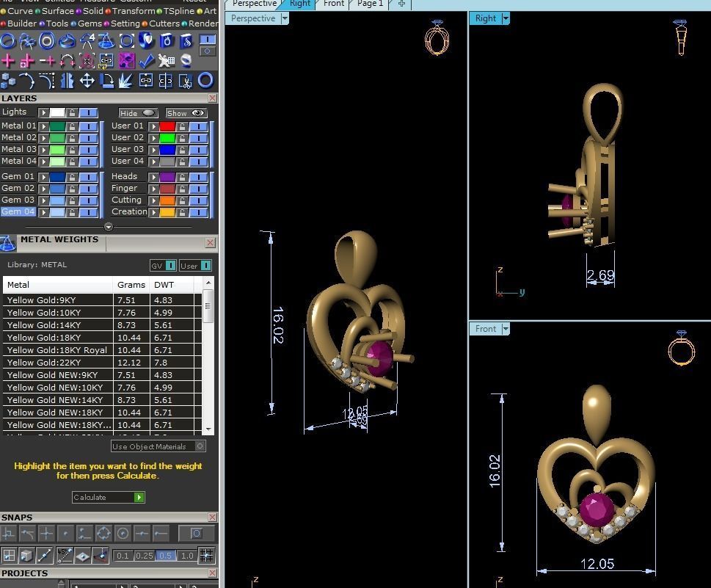The height and width of the screenshot is (588, 711).
Task: Toggle the GV library switch
Action: [x=170, y=266]
